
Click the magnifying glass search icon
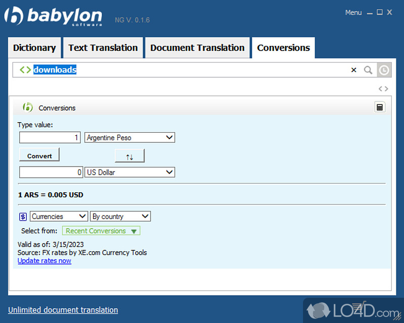pos(368,70)
